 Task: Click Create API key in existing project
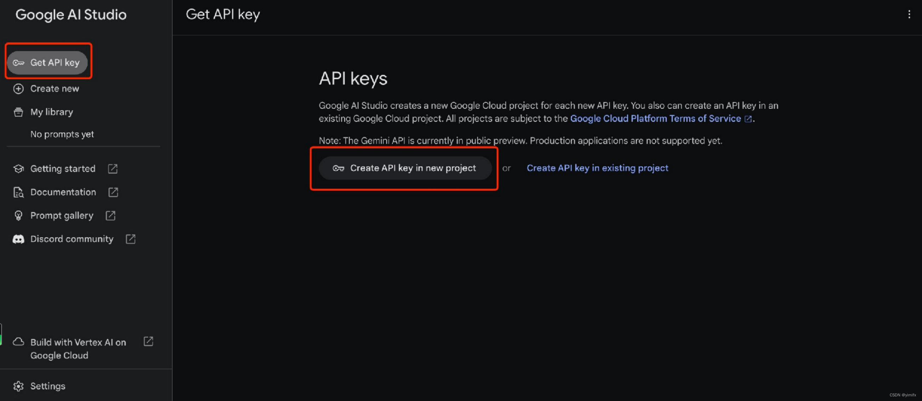click(597, 168)
